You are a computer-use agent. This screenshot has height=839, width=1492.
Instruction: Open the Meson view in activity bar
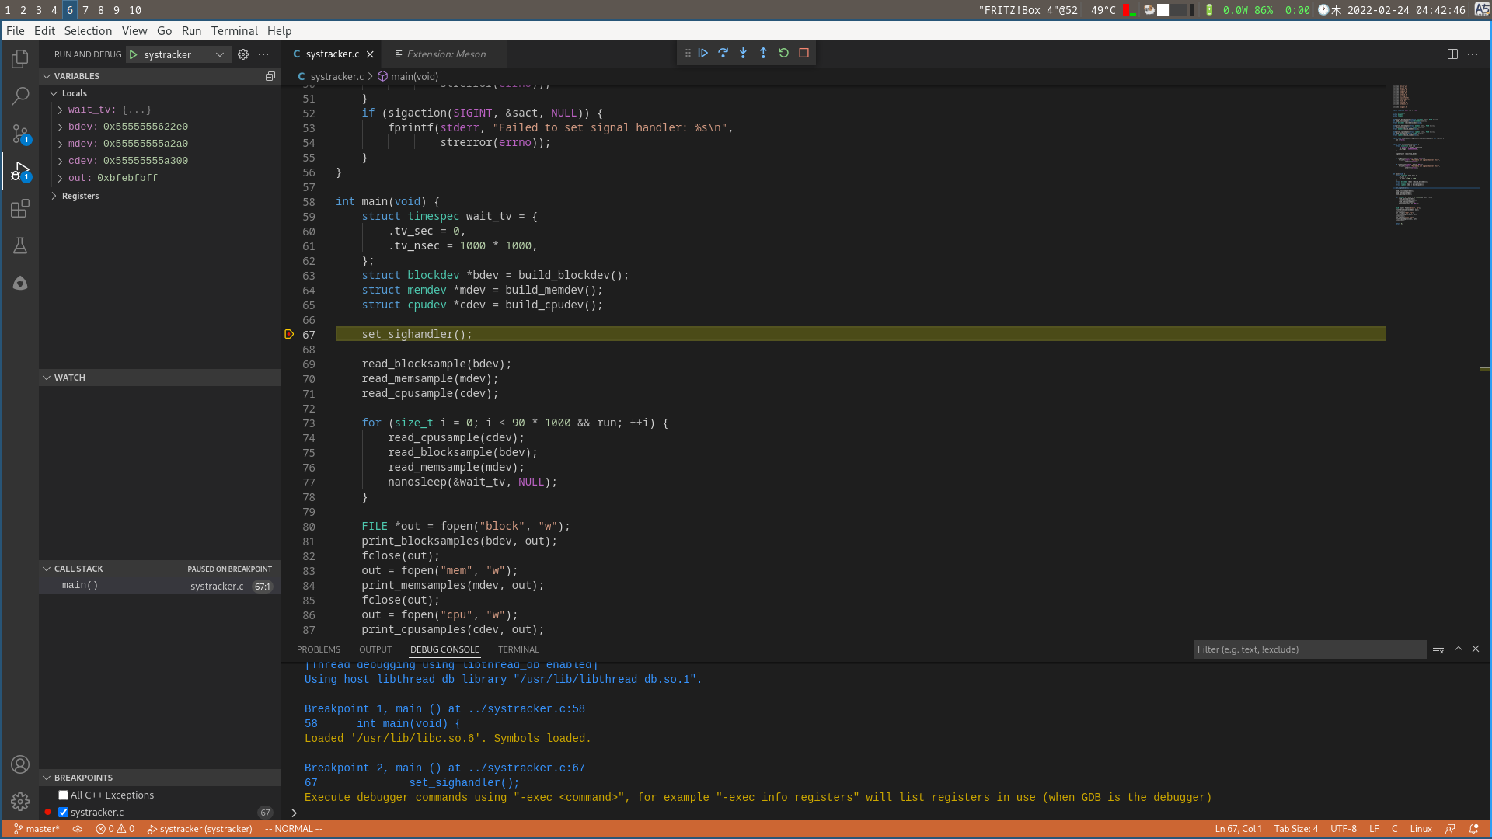click(20, 283)
